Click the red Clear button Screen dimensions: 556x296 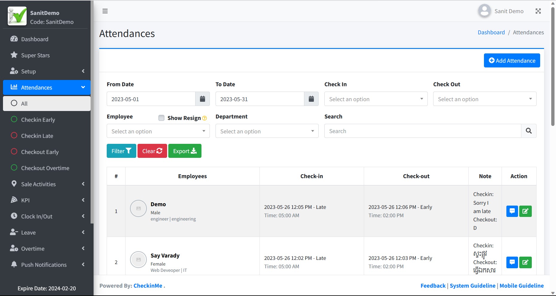pyautogui.click(x=152, y=151)
